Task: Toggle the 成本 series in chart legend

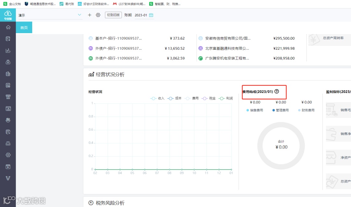Action: click(175, 98)
